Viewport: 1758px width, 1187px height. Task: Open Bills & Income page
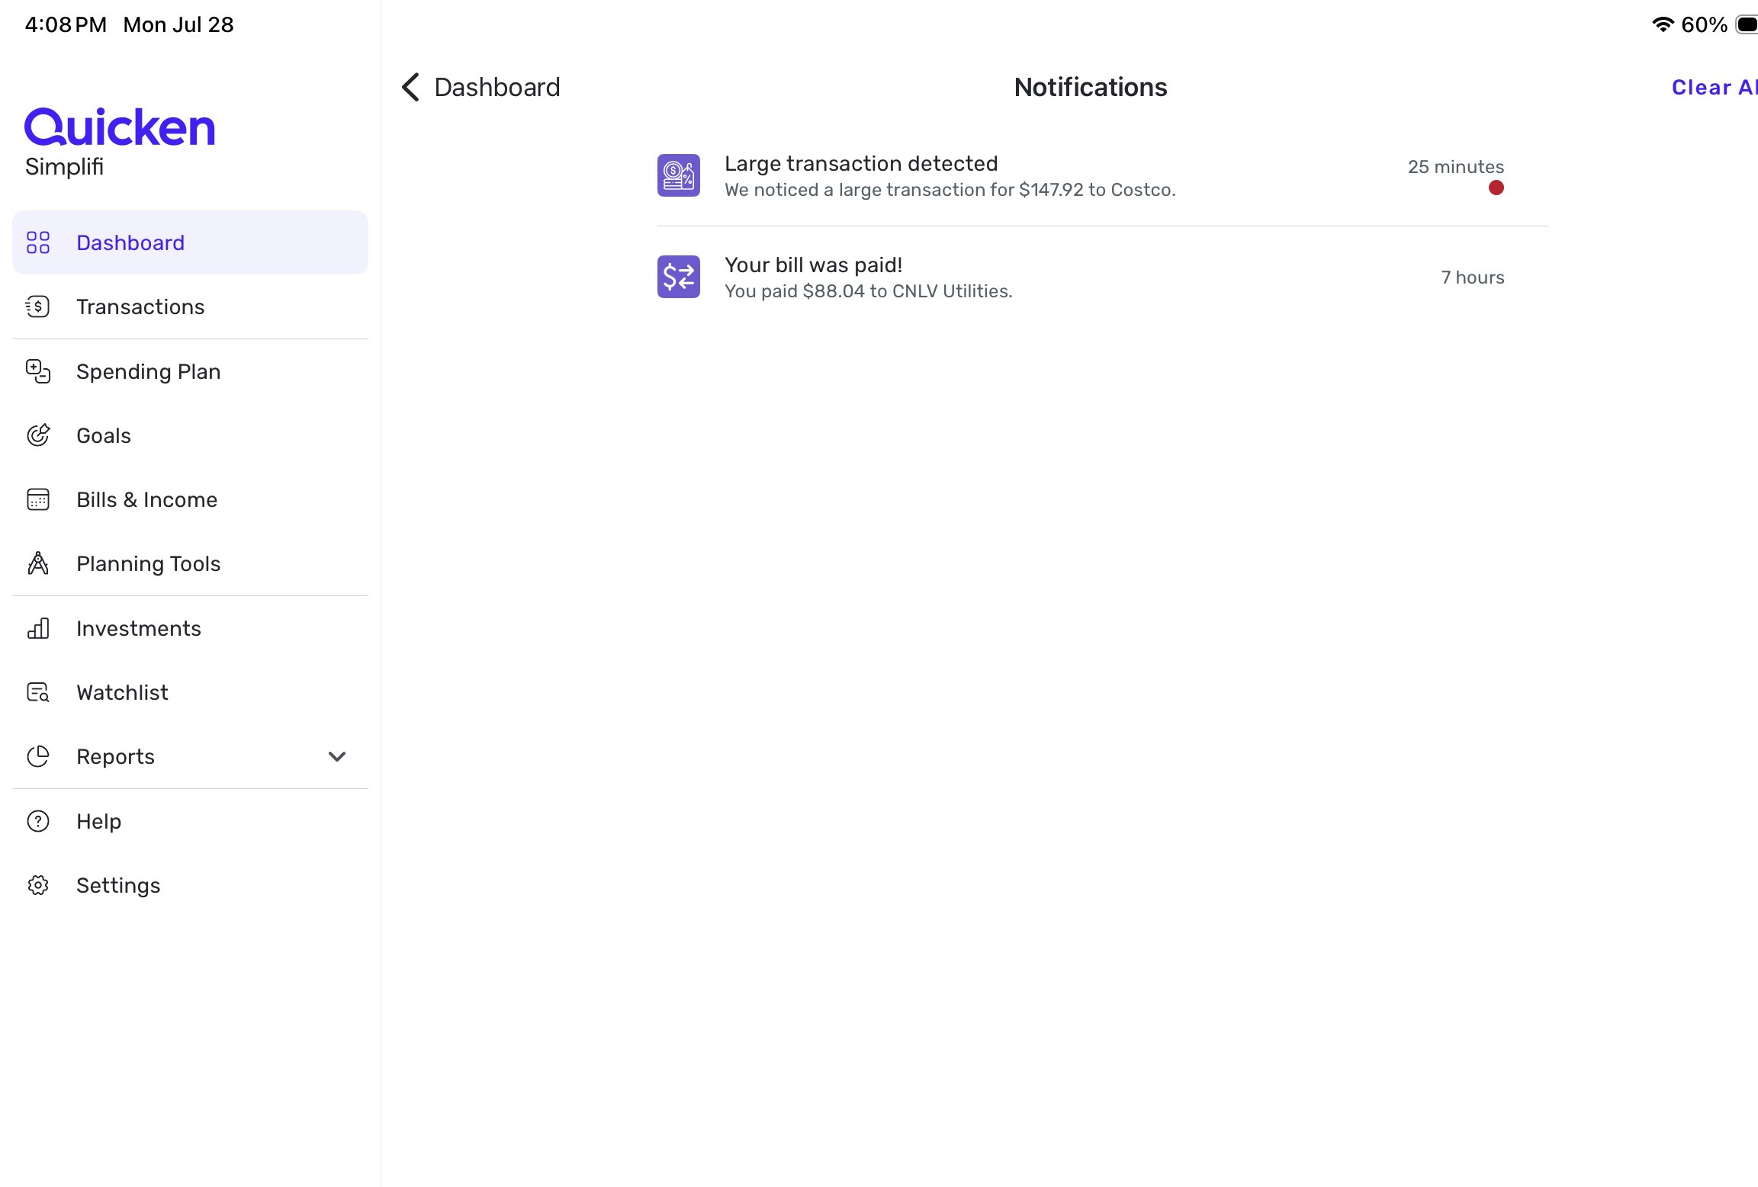coord(190,499)
